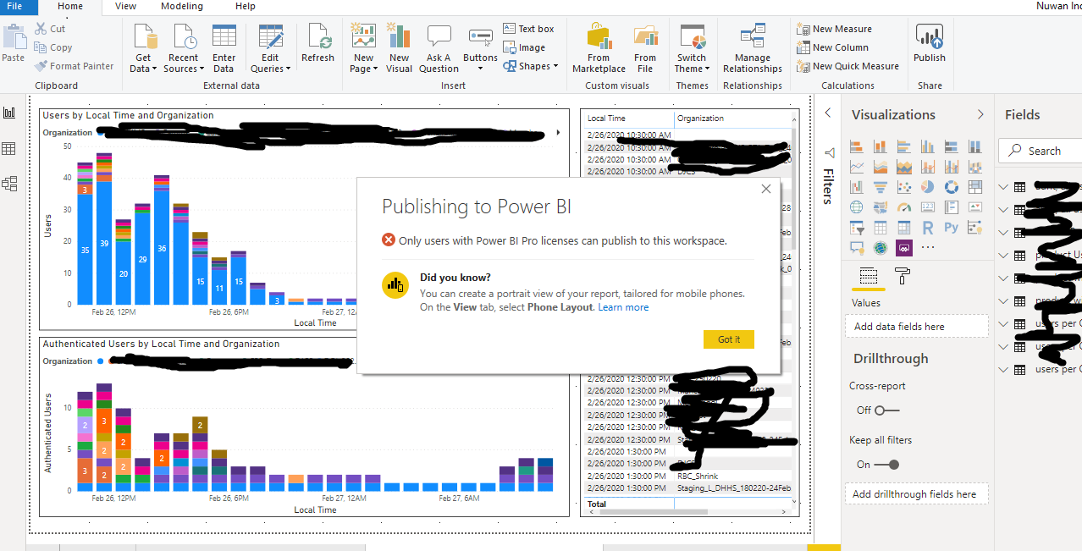Toggle the Keep all filters switch
The height and width of the screenshot is (551, 1082).
pos(887,465)
